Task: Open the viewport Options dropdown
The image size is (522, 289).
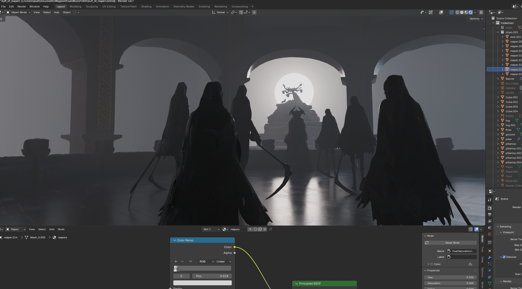Action: 476,18
